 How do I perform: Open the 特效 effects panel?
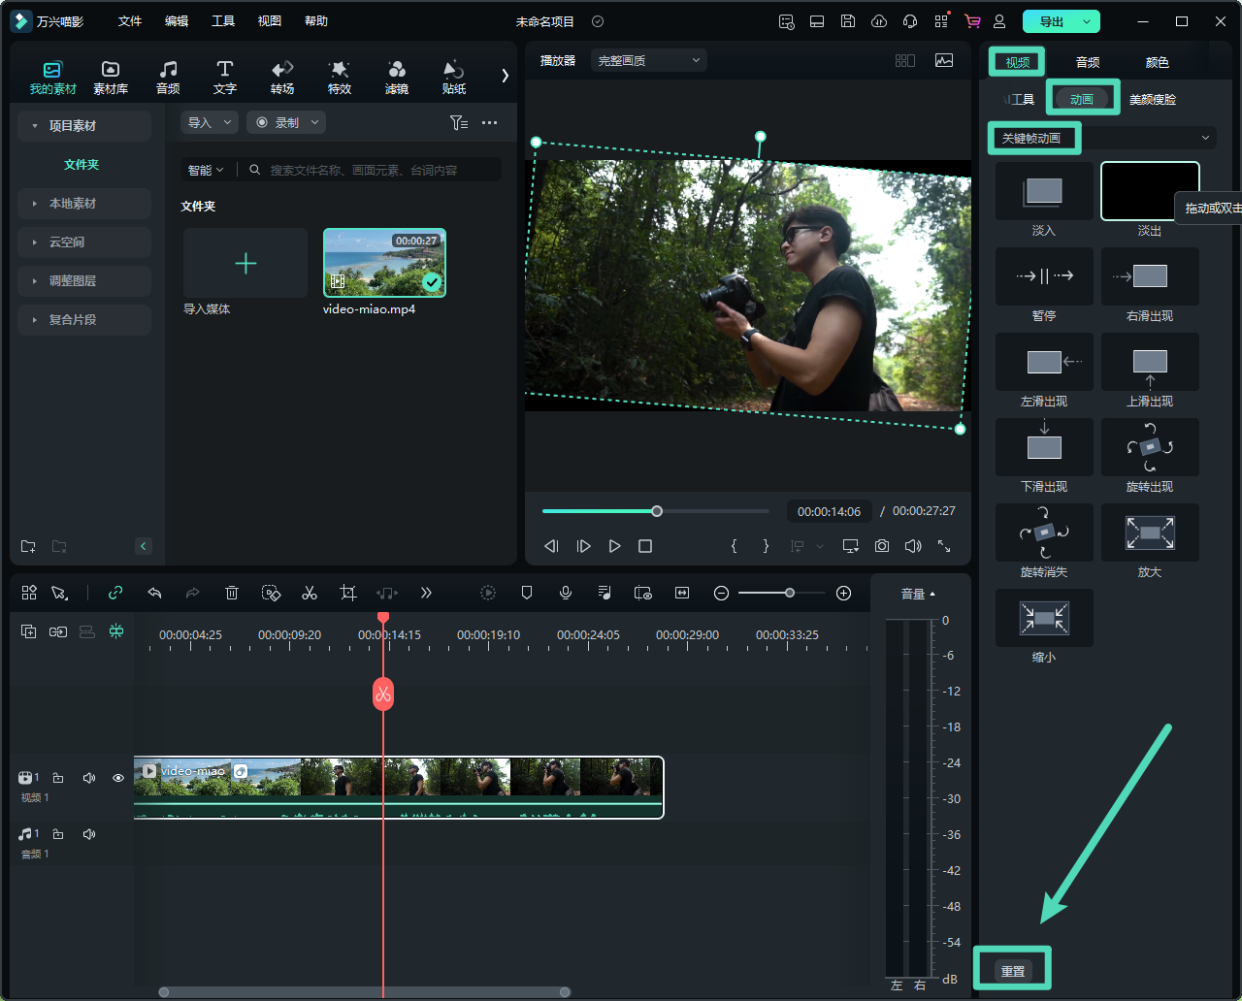339,76
